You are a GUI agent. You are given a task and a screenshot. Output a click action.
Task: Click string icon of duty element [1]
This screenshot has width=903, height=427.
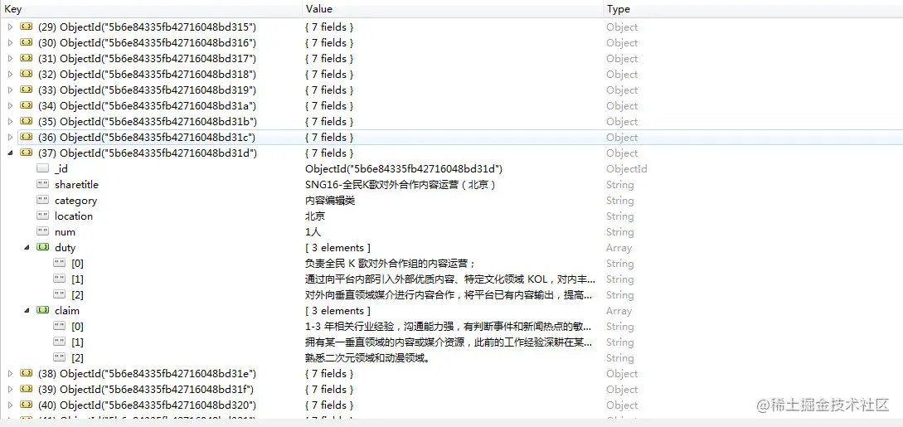point(60,279)
